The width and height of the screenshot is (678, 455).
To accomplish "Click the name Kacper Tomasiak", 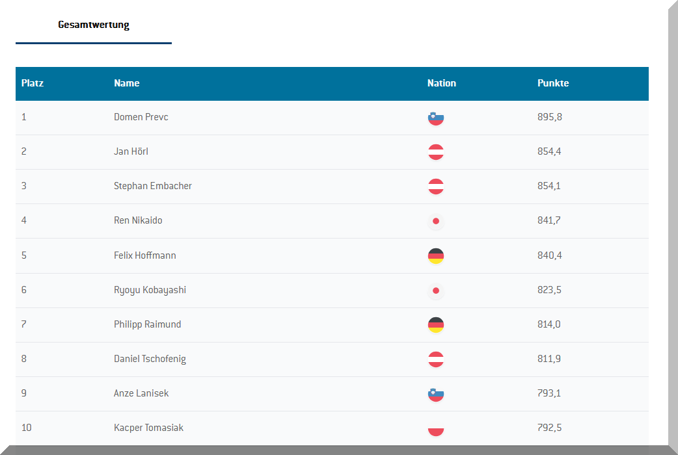I will tap(149, 428).
